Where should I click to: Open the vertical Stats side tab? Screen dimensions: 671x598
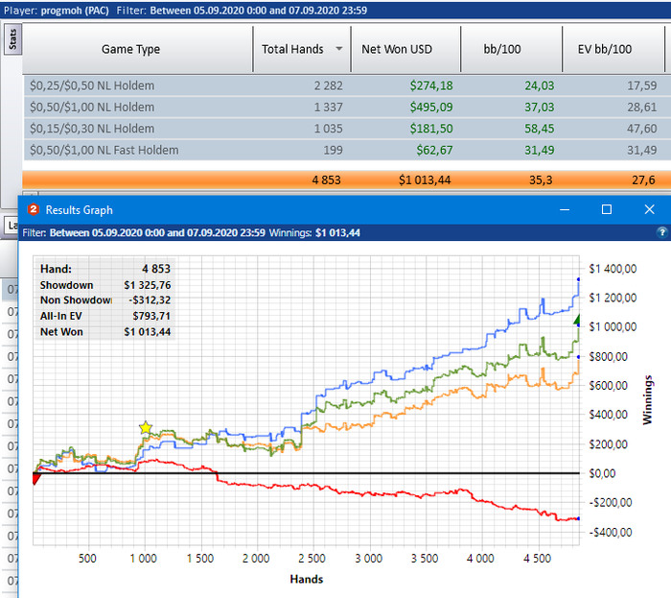pyautogui.click(x=12, y=39)
